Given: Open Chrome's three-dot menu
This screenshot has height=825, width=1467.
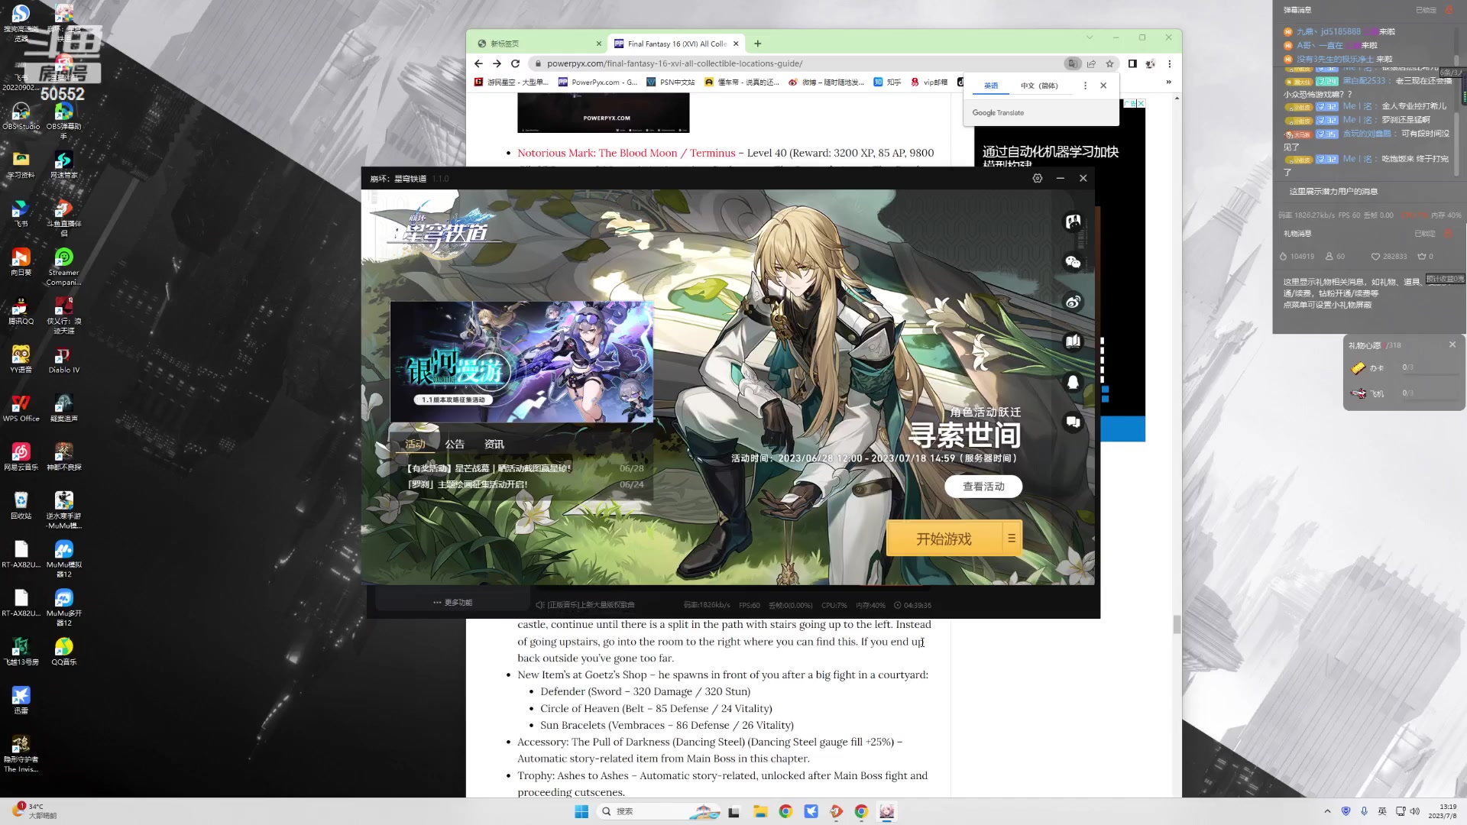Looking at the screenshot, I should (x=1169, y=63).
